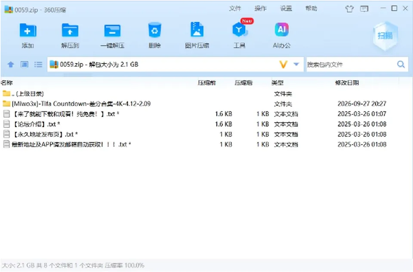Click the search magnifier icon
This screenshot has width=413, height=272.
(401, 64)
